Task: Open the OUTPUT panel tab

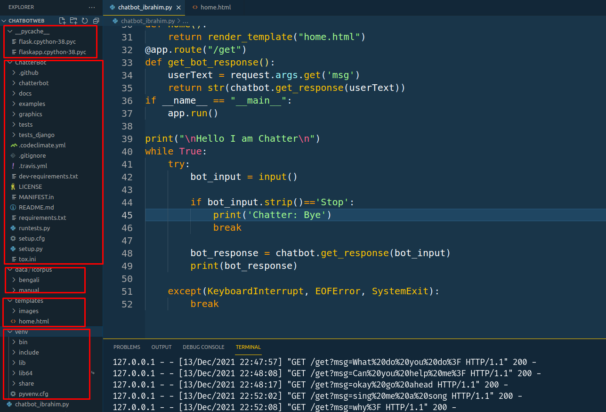Action: tap(162, 347)
